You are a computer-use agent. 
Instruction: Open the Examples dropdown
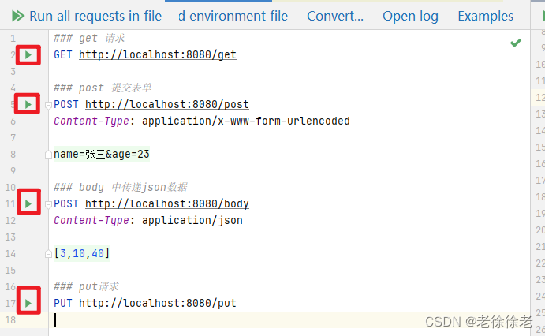(485, 16)
